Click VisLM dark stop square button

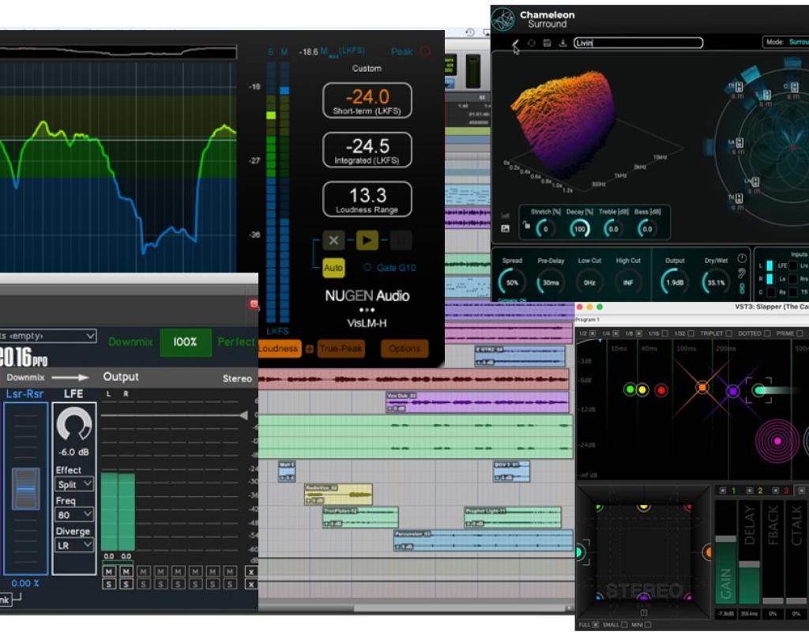click(401, 240)
